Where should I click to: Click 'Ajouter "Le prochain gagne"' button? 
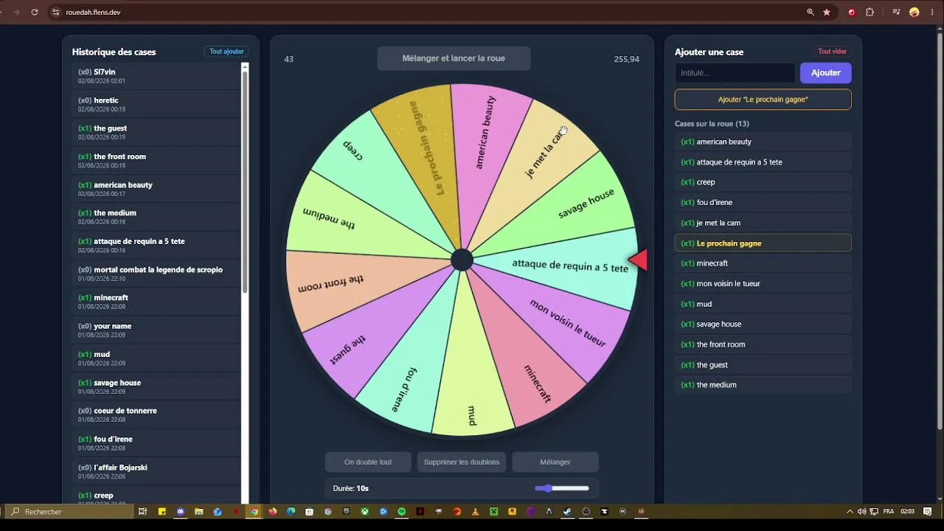pos(763,99)
